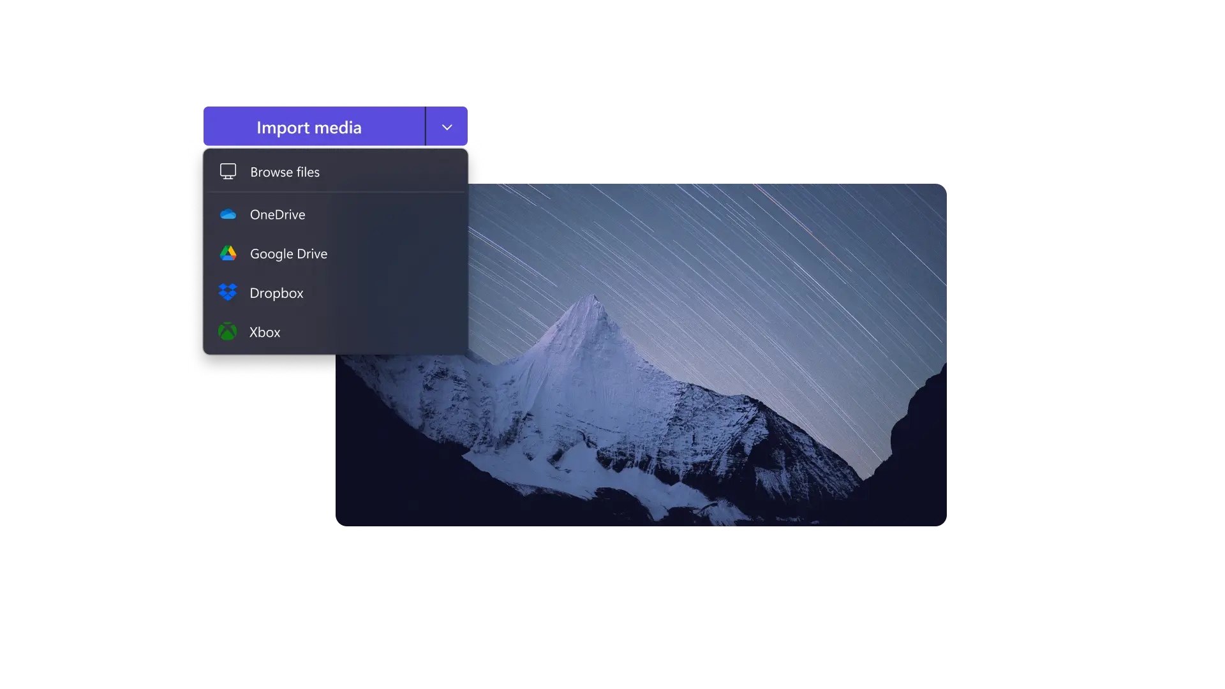Import media from Dropbox

pos(276,292)
